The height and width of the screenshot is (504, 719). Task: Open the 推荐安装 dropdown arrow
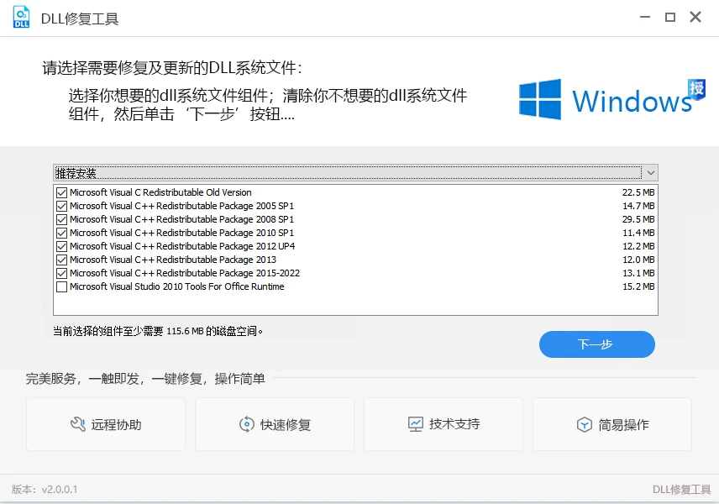click(x=650, y=173)
